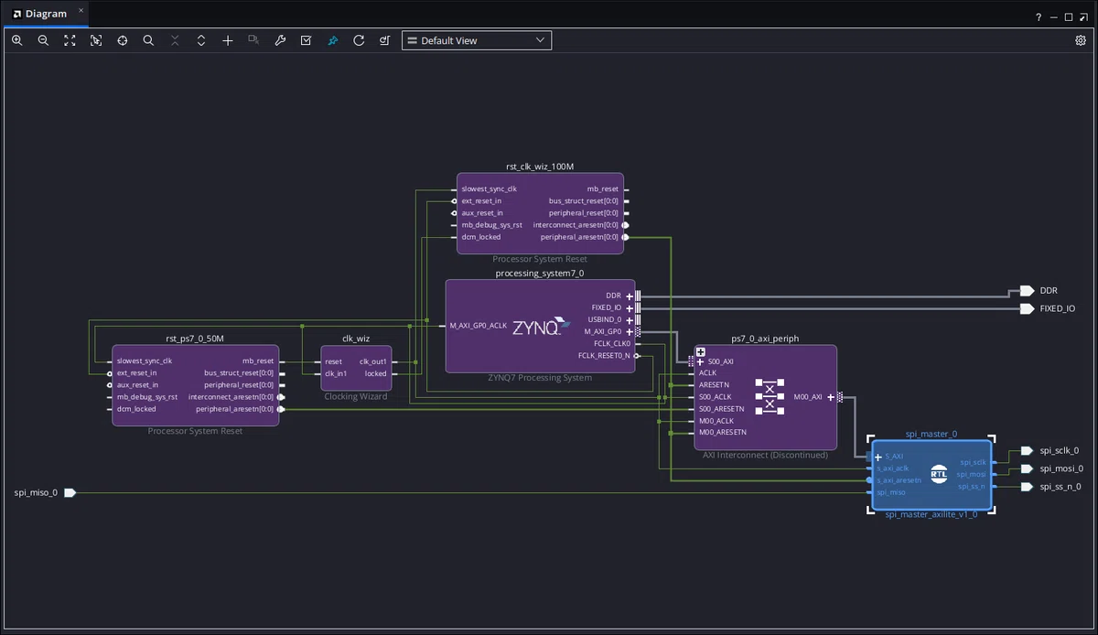Run Validate Design from the toolbar
This screenshot has width=1098, height=635.
coord(307,40)
